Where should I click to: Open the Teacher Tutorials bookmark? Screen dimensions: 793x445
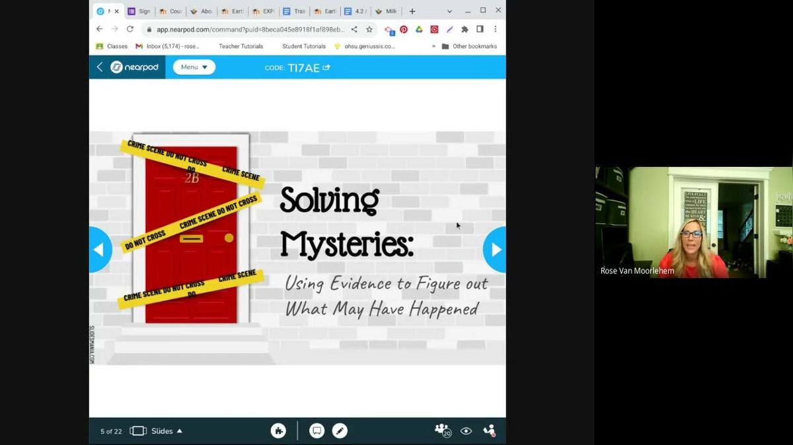click(241, 46)
